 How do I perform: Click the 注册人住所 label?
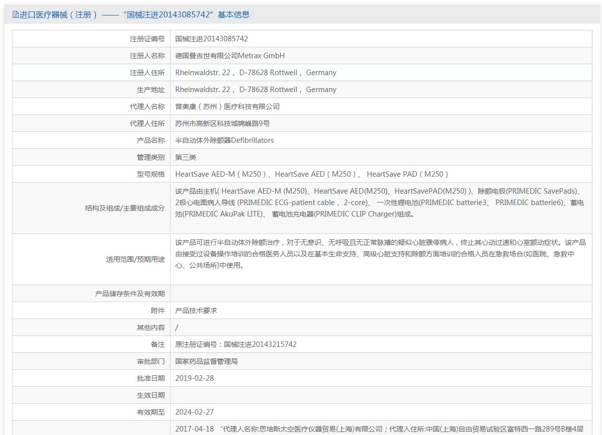[147, 73]
